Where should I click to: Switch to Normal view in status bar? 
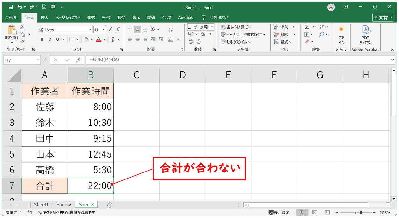coord(302,213)
